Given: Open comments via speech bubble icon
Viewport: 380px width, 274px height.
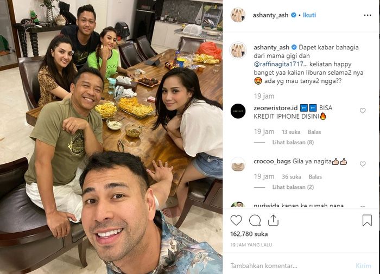Looking at the screenshot, I should pos(255,220).
